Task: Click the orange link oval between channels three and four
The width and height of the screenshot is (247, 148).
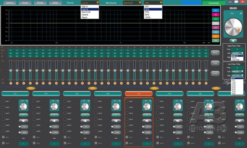Action: (92, 88)
